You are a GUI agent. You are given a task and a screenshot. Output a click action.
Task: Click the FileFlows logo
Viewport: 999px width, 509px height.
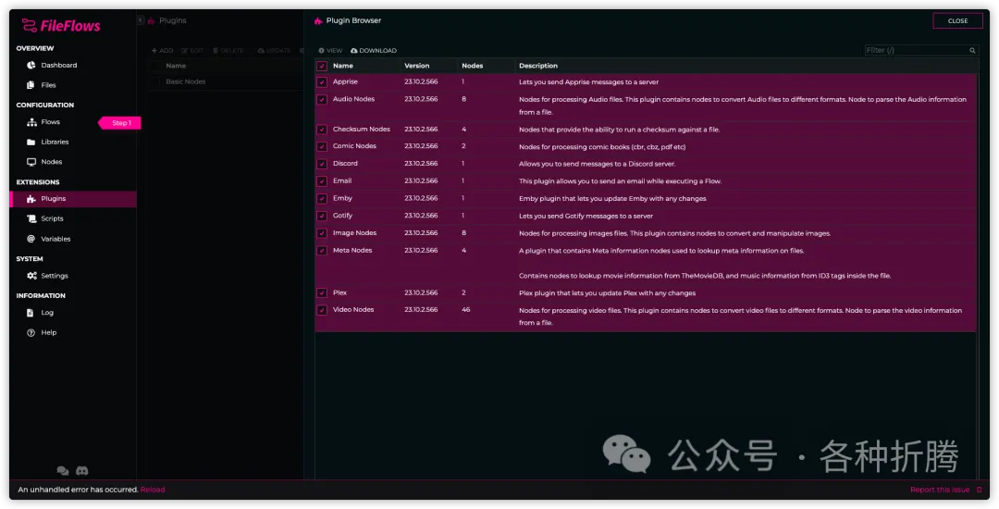tap(60, 26)
